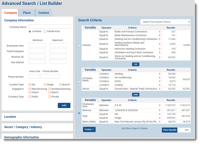Tick the No-Manufacturing checkbox
The image size is (200, 144).
click(50, 89)
